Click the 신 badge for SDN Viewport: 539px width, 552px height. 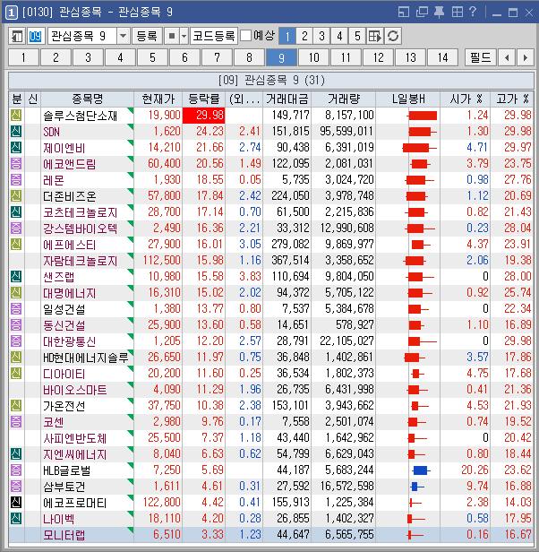16,132
